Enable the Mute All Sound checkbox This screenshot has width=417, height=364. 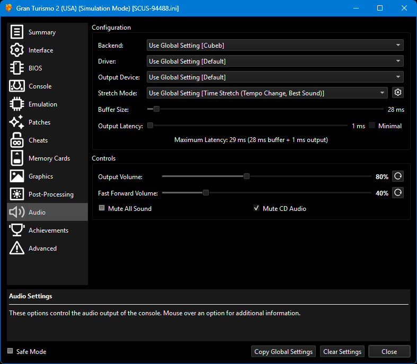(x=102, y=209)
